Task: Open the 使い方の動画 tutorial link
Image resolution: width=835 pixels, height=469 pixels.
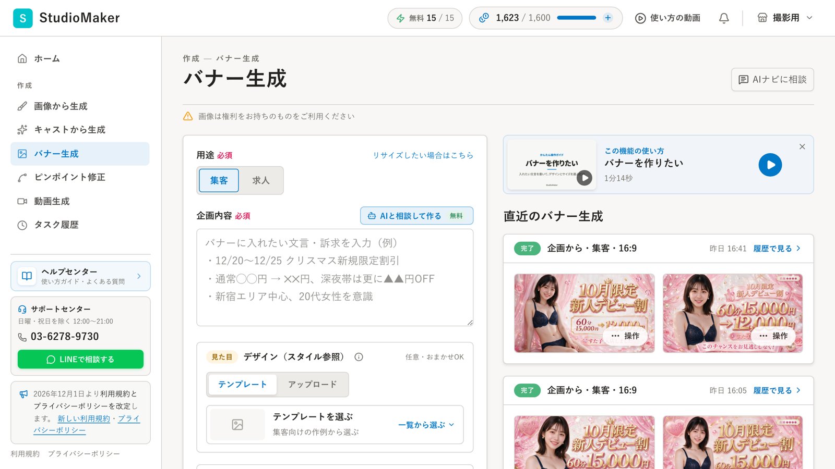Action: [667, 18]
